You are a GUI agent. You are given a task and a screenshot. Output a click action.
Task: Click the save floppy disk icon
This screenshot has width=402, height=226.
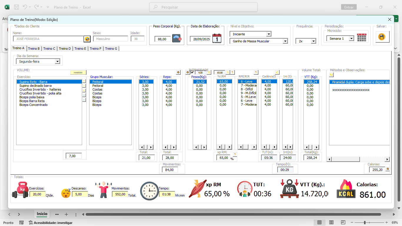382,37
